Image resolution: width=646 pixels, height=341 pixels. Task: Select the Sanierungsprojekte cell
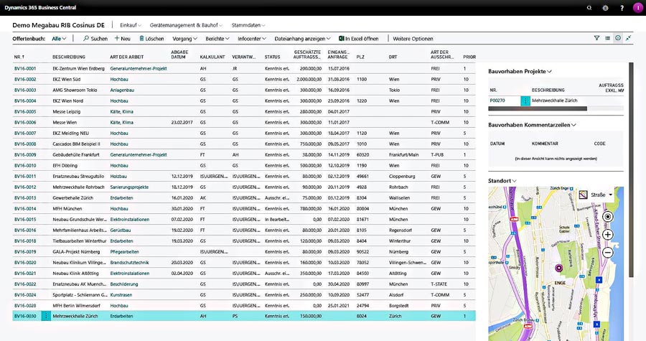129,187
